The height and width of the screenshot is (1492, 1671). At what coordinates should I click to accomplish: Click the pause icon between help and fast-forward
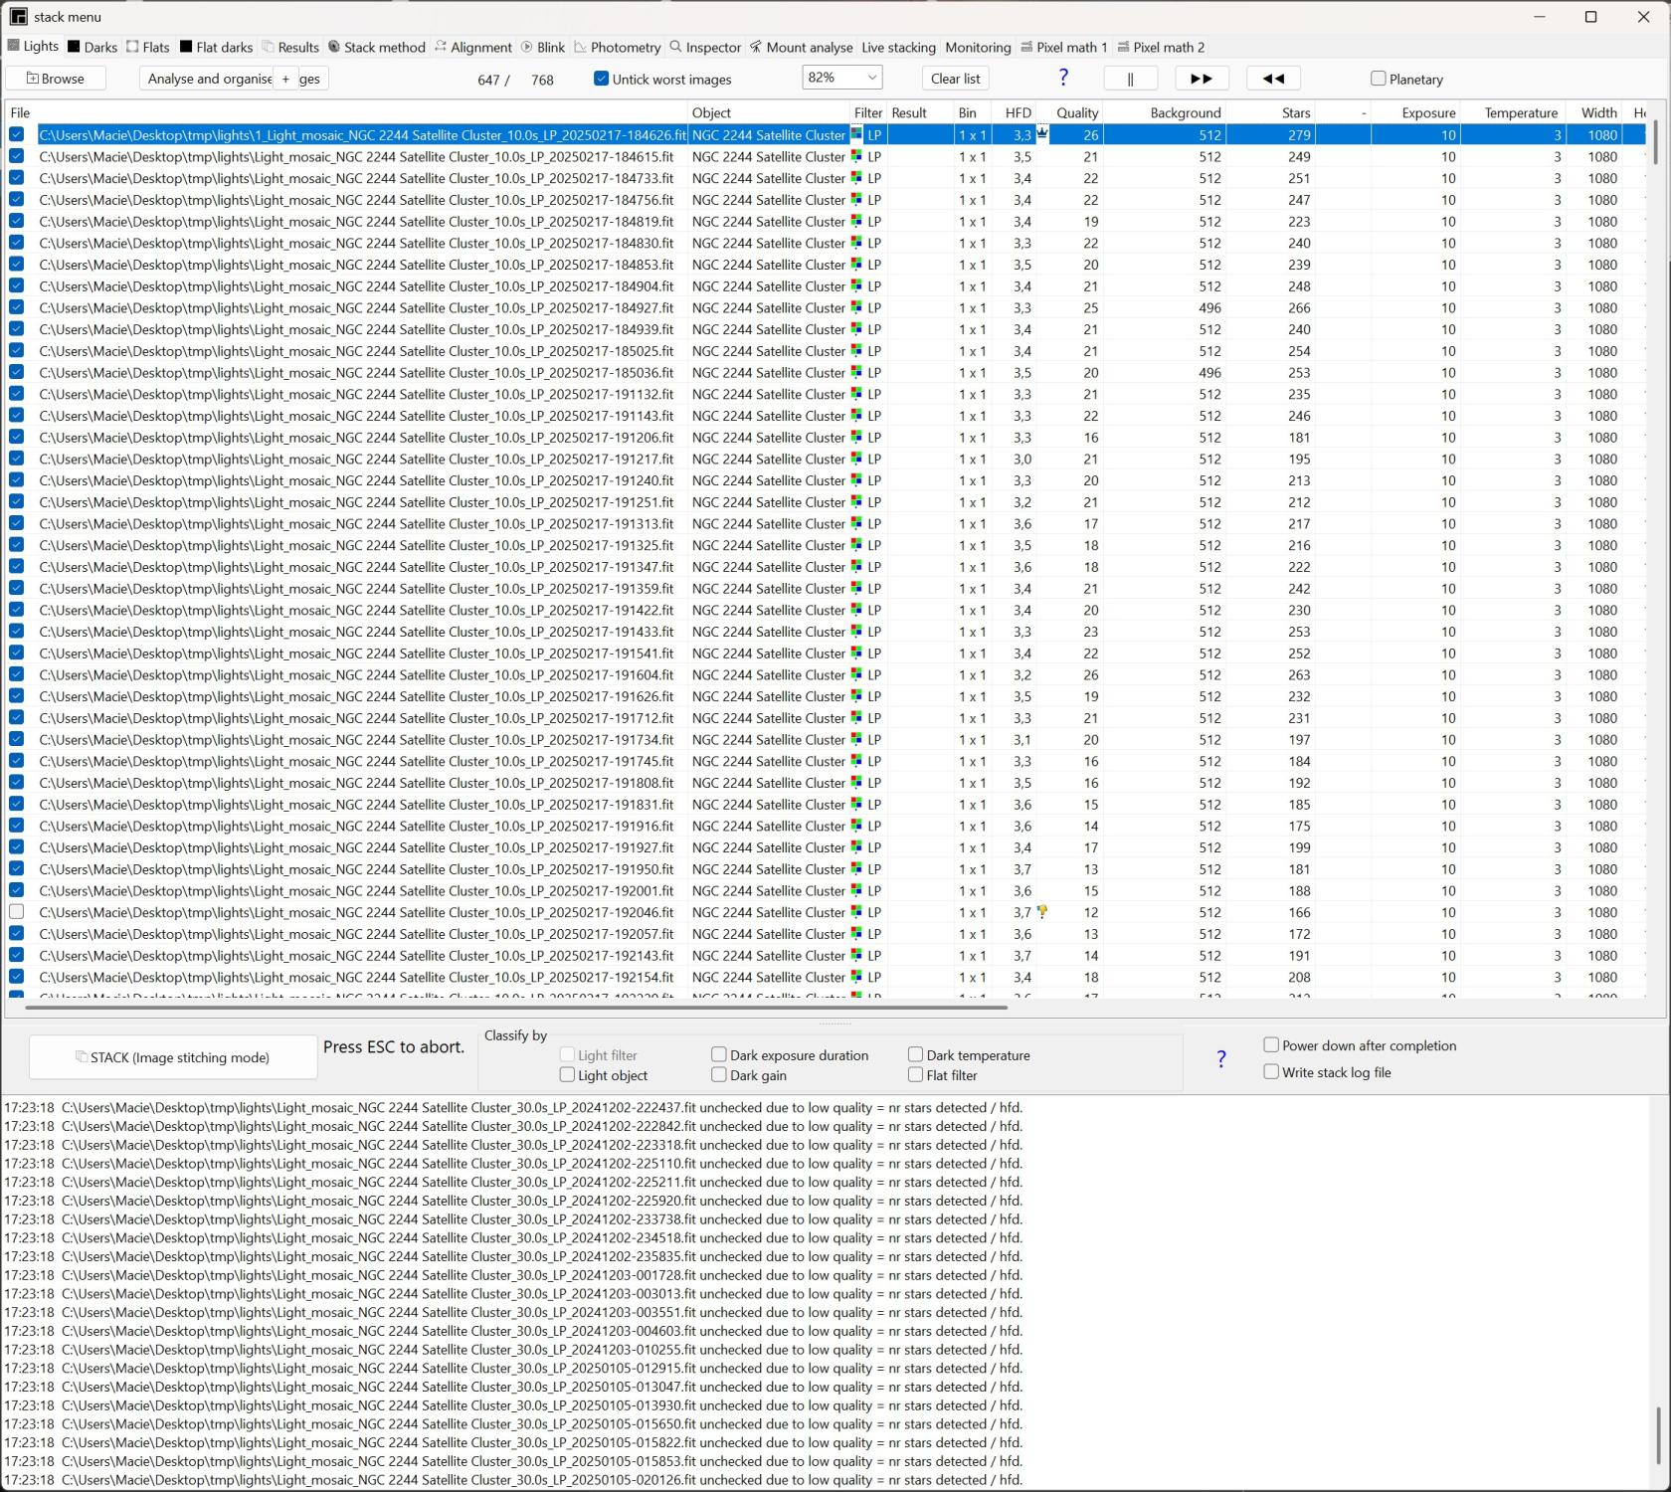click(1130, 78)
